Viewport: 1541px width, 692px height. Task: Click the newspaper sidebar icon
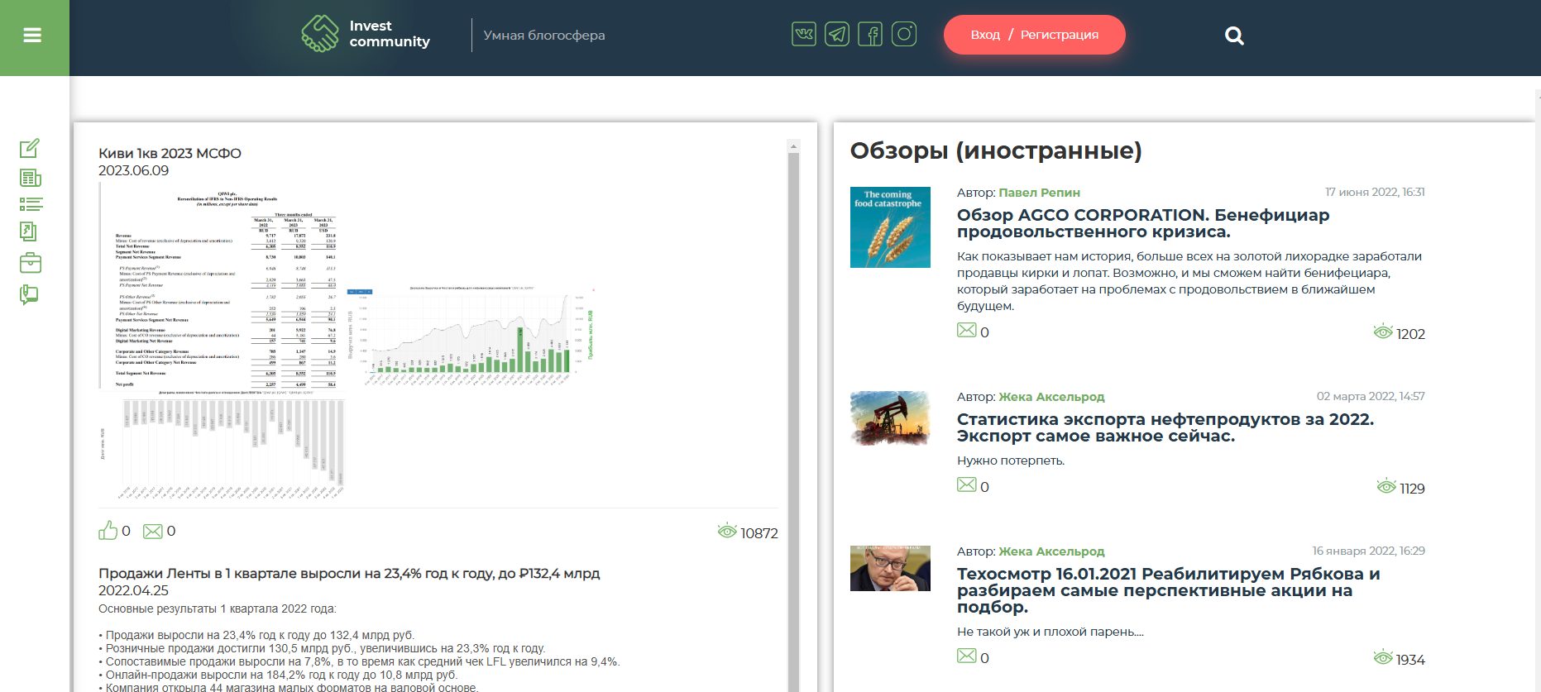click(x=30, y=178)
